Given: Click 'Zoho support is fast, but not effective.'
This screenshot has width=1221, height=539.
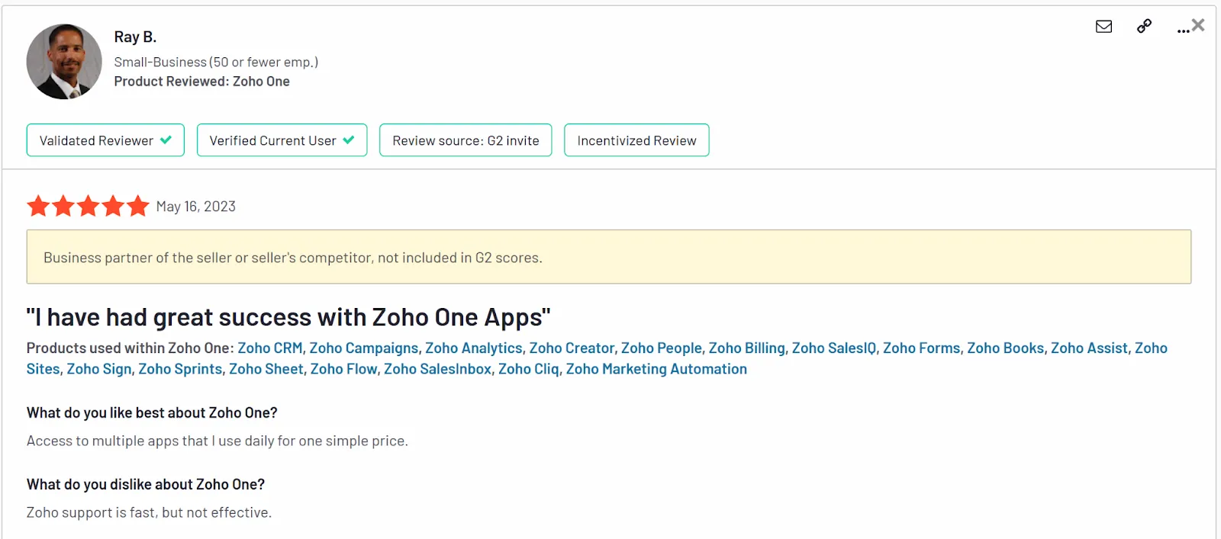Looking at the screenshot, I should (x=149, y=512).
